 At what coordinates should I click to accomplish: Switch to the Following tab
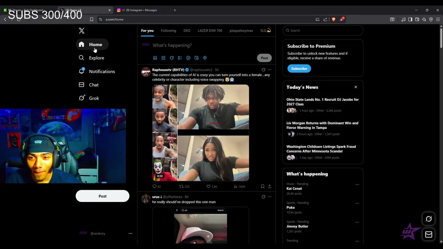click(169, 31)
